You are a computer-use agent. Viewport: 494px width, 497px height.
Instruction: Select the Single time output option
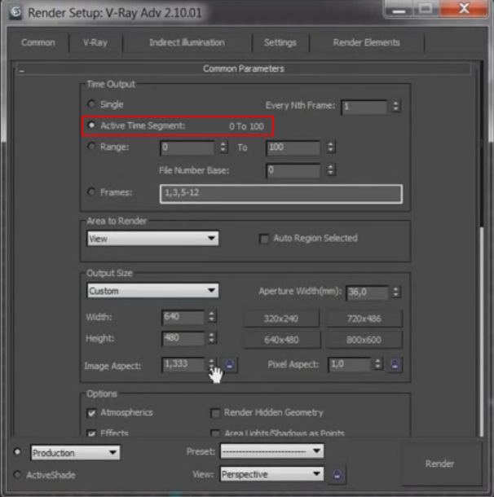pyautogui.click(x=91, y=105)
